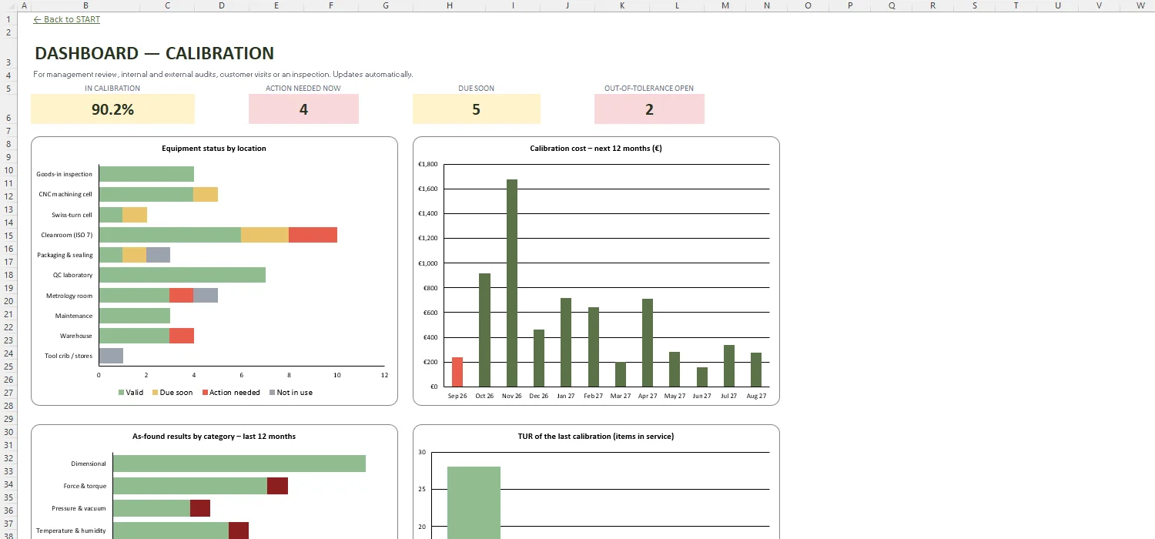This screenshot has width=1155, height=539.
Task: Click the Dimensional category bar
Action: [239, 464]
